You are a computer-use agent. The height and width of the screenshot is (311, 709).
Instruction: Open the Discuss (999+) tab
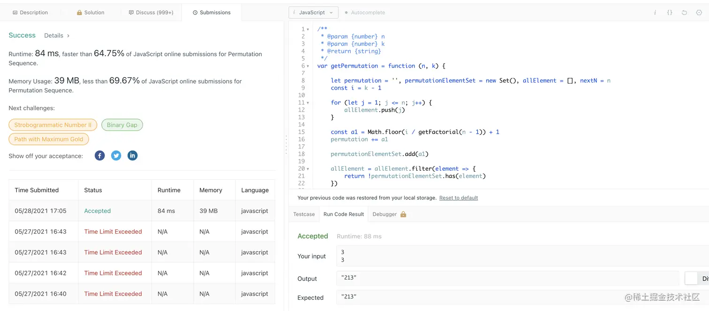[x=151, y=13]
